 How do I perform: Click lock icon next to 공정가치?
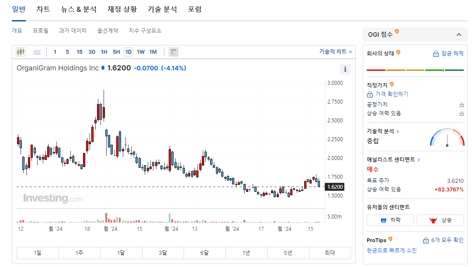pos(462,105)
